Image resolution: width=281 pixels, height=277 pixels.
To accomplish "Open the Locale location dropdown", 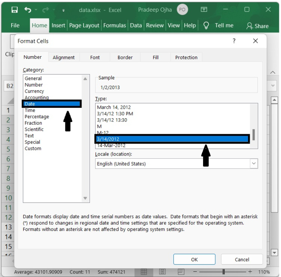I will (254, 164).
